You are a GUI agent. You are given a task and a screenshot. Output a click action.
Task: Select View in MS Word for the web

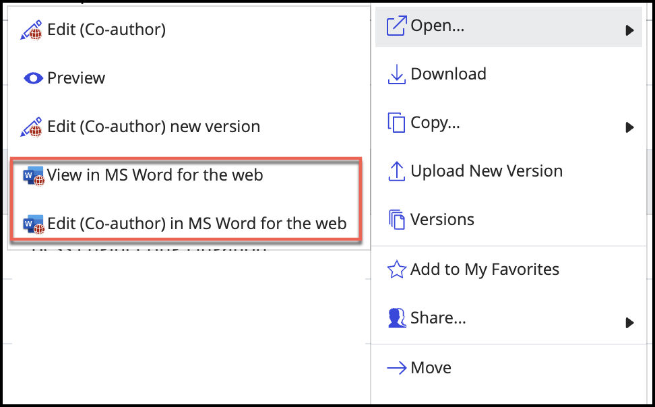coord(155,176)
